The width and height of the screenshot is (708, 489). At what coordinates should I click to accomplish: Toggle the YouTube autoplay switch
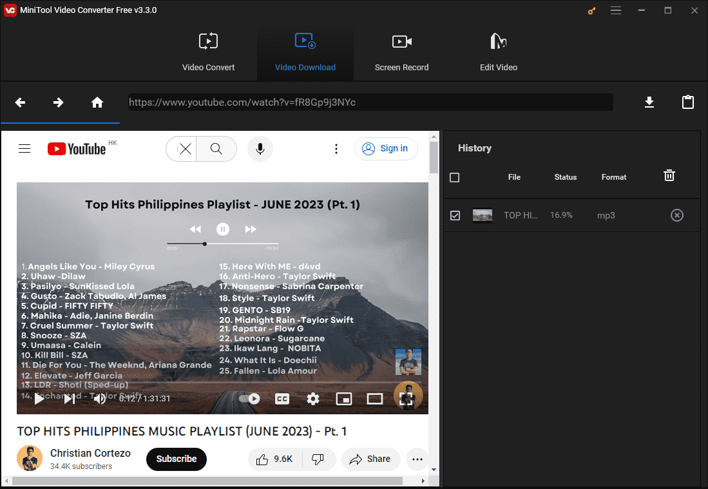[x=249, y=399]
